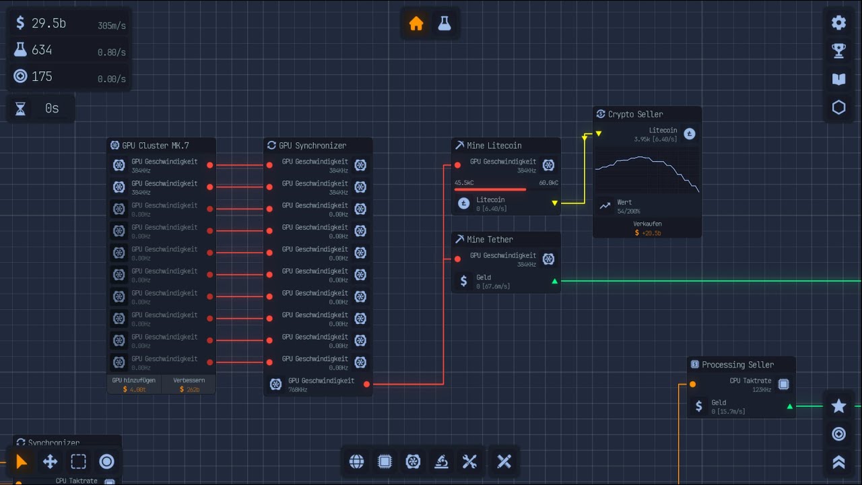Click Mine Litecoin yellow Litecoin output port
This screenshot has width=862, height=485.
[555, 203]
